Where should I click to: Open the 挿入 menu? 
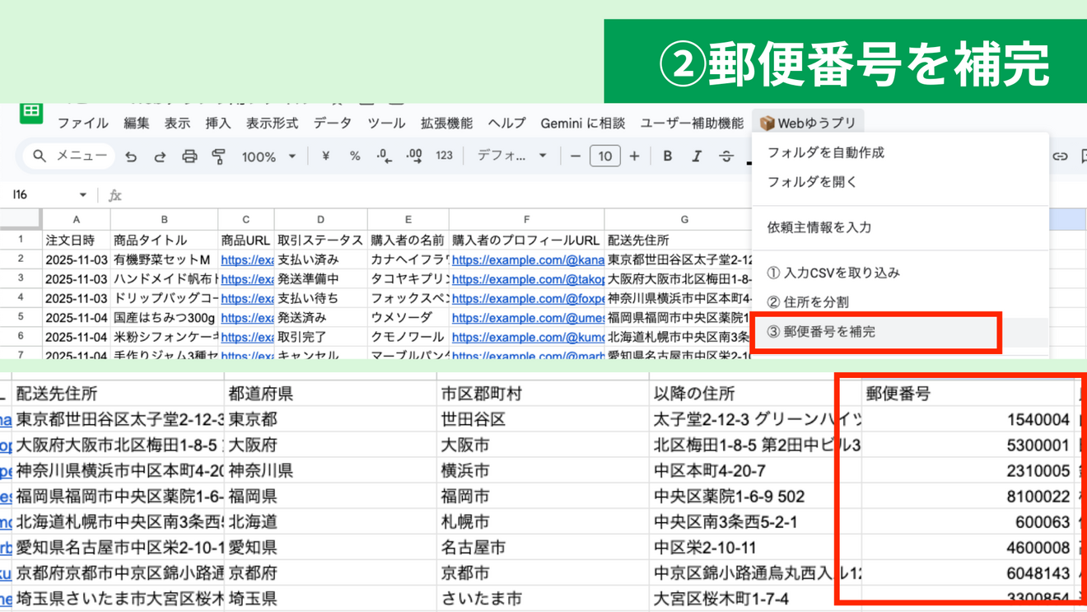pos(217,124)
